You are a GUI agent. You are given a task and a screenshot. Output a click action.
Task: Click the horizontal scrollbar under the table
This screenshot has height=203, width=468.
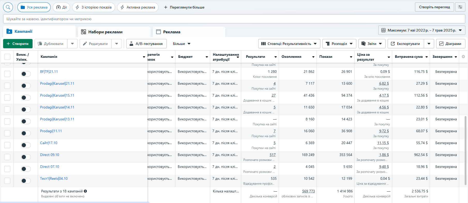(75, 202)
